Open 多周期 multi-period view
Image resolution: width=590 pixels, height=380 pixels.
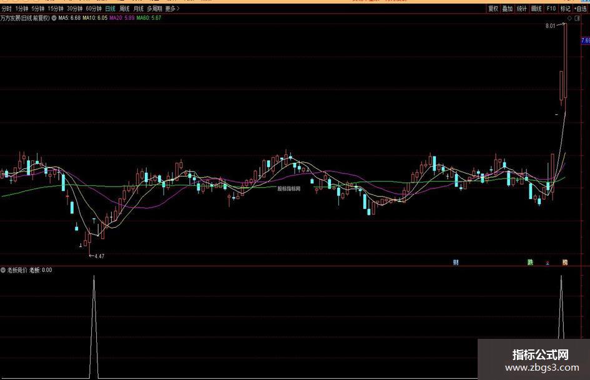coord(154,8)
